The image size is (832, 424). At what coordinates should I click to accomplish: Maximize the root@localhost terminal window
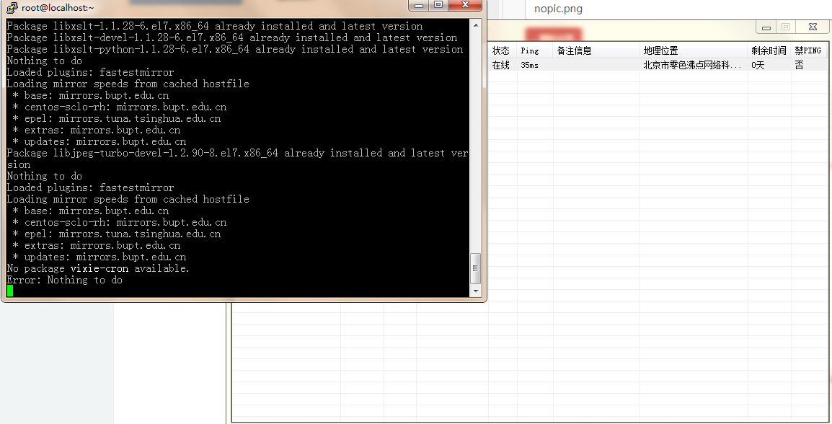[438, 5]
